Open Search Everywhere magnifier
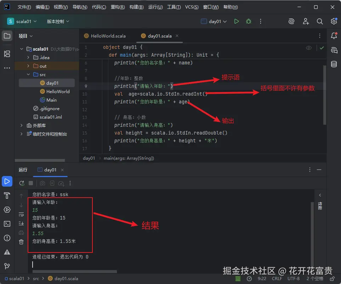The height and width of the screenshot is (284, 341). pyautogui.click(x=320, y=21)
